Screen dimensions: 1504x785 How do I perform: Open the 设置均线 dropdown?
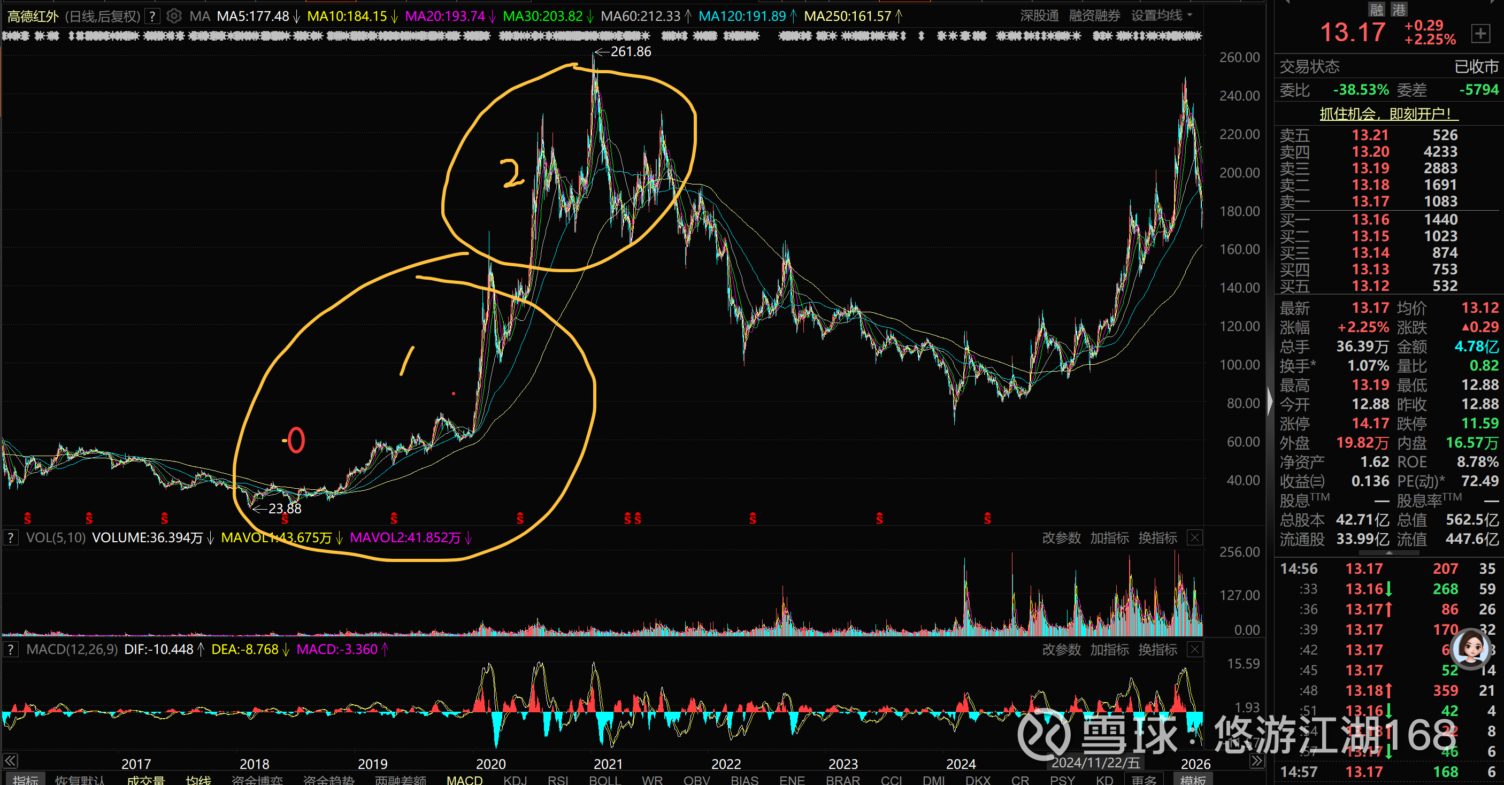(x=1161, y=16)
